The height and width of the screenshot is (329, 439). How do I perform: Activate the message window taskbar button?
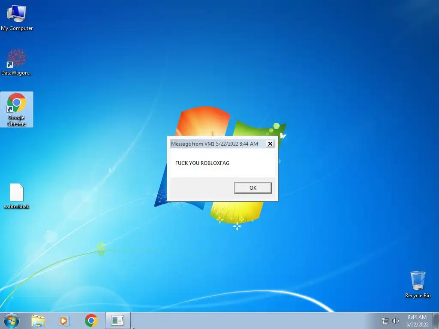point(117,320)
